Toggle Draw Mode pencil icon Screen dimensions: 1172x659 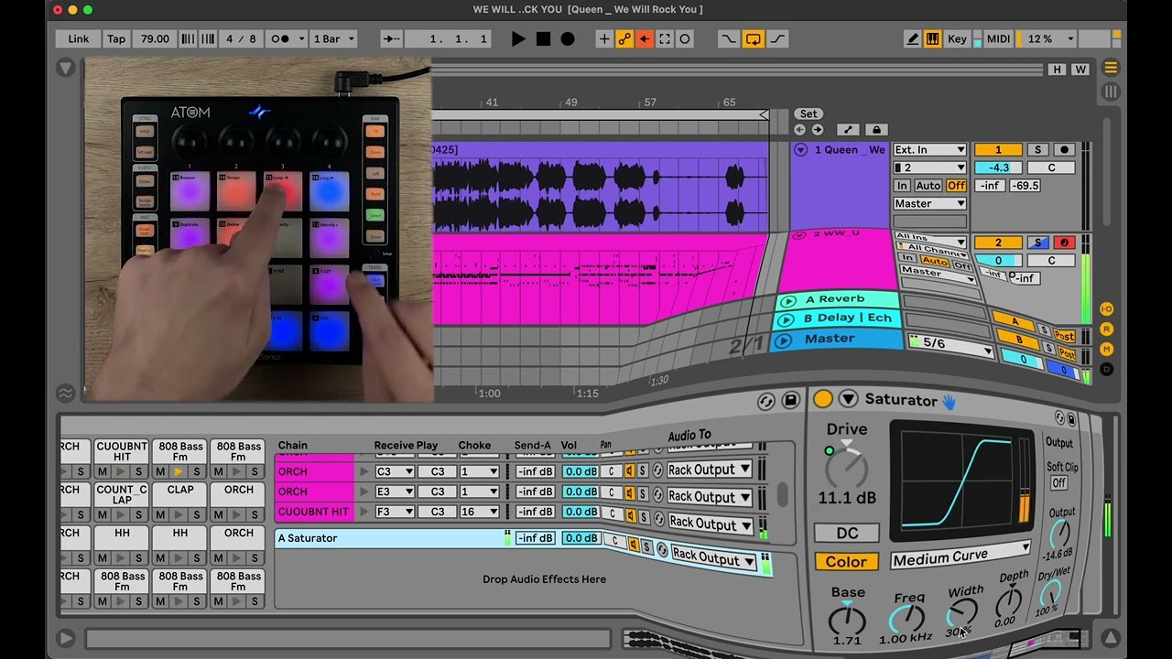click(x=912, y=38)
